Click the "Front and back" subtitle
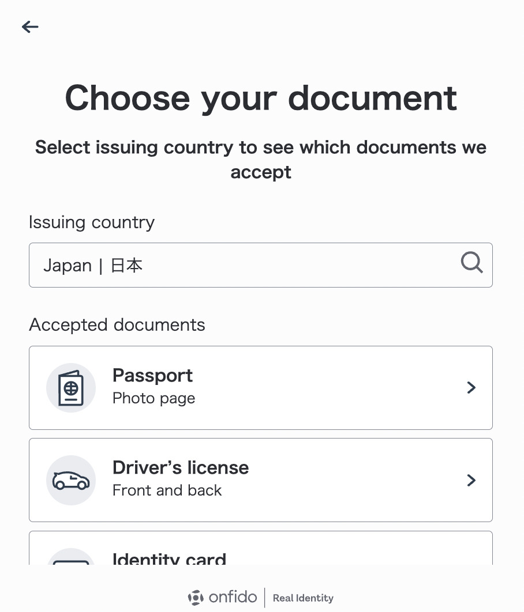The width and height of the screenshot is (524, 612). click(167, 490)
